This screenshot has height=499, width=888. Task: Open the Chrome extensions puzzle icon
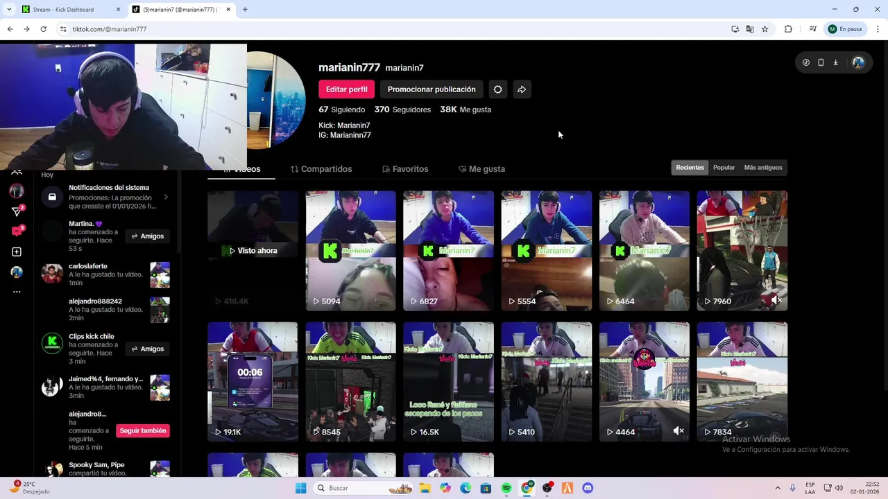click(x=788, y=29)
